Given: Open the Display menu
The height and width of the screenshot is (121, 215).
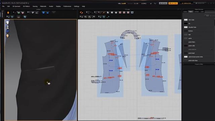Looking at the screenshot, I should pos(58,6).
